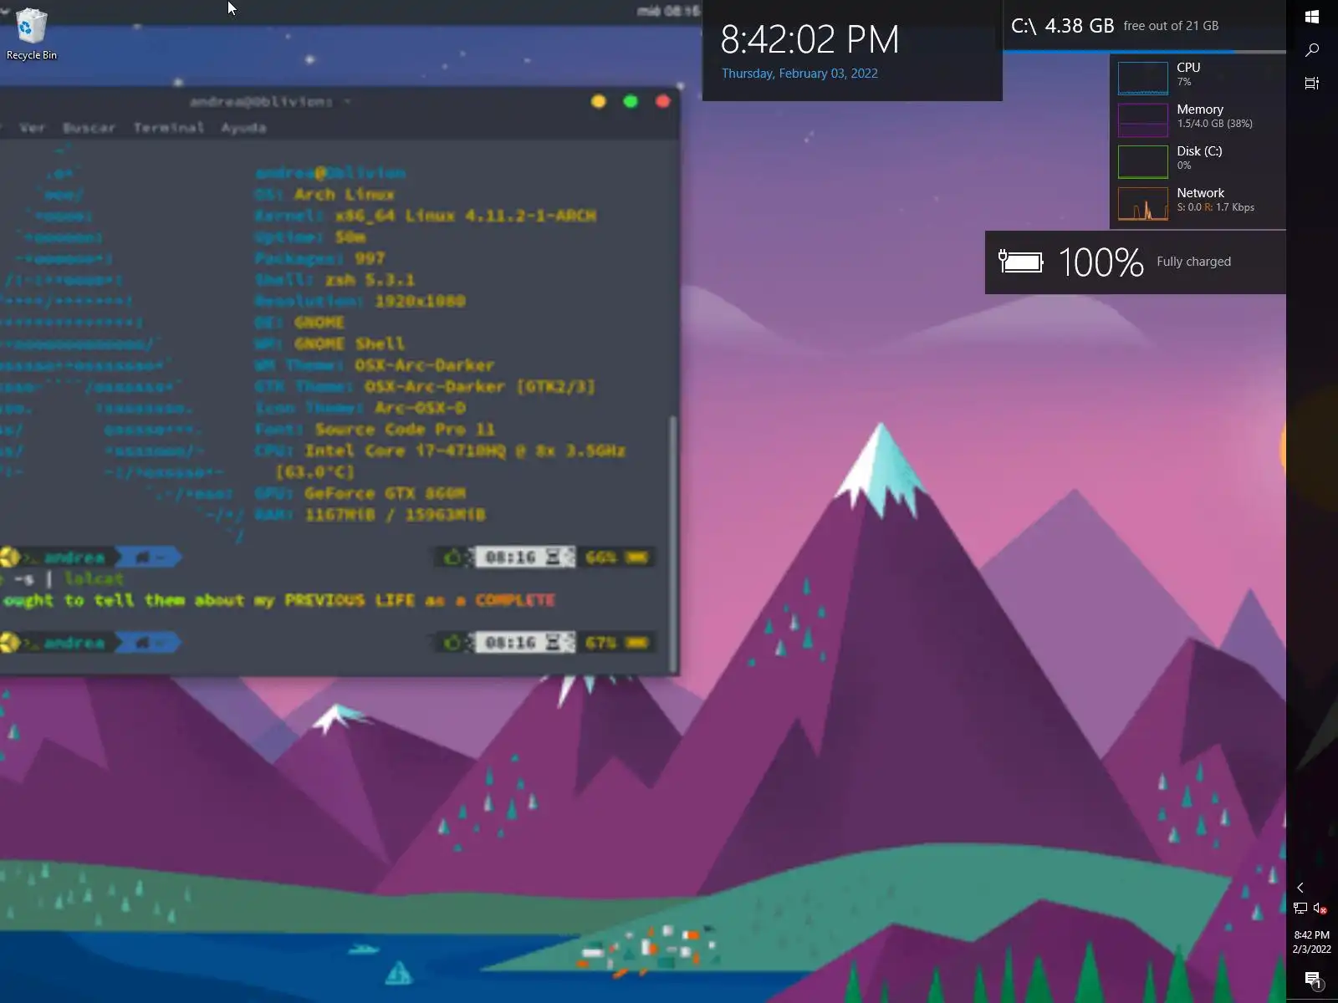Open taskbar search magnifier
This screenshot has width=1338, height=1003.
point(1312,50)
